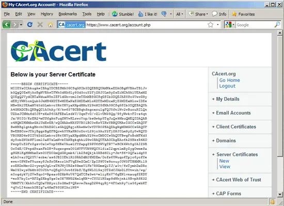284x206 pixels.
Task: Click the Favorites star button
Action: tap(243, 14)
